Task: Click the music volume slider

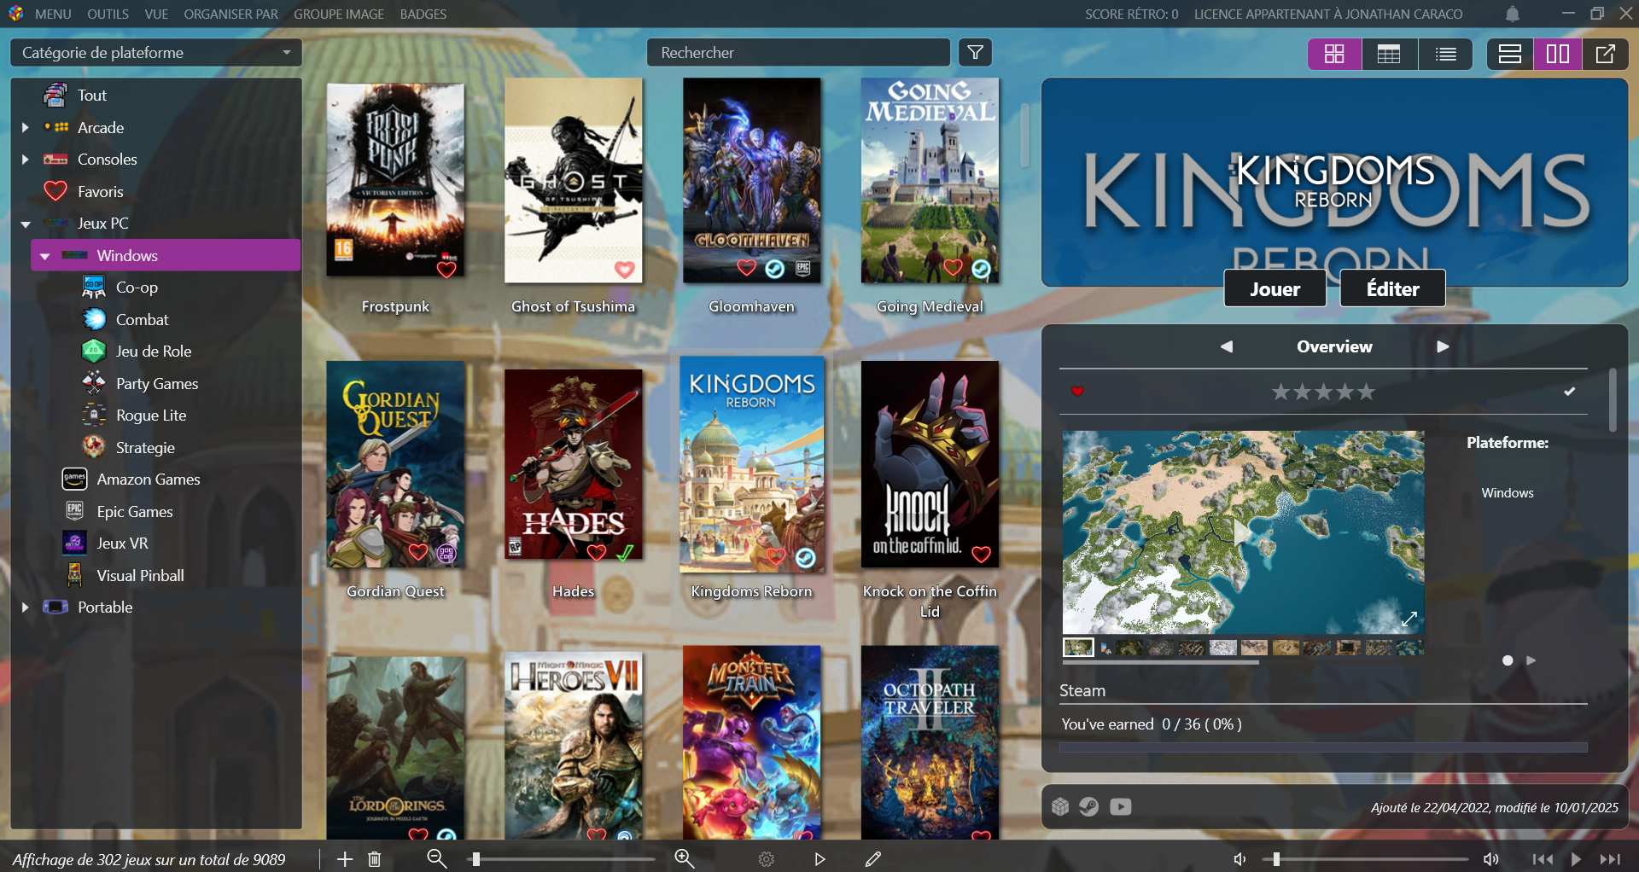Action: pos(1366,859)
